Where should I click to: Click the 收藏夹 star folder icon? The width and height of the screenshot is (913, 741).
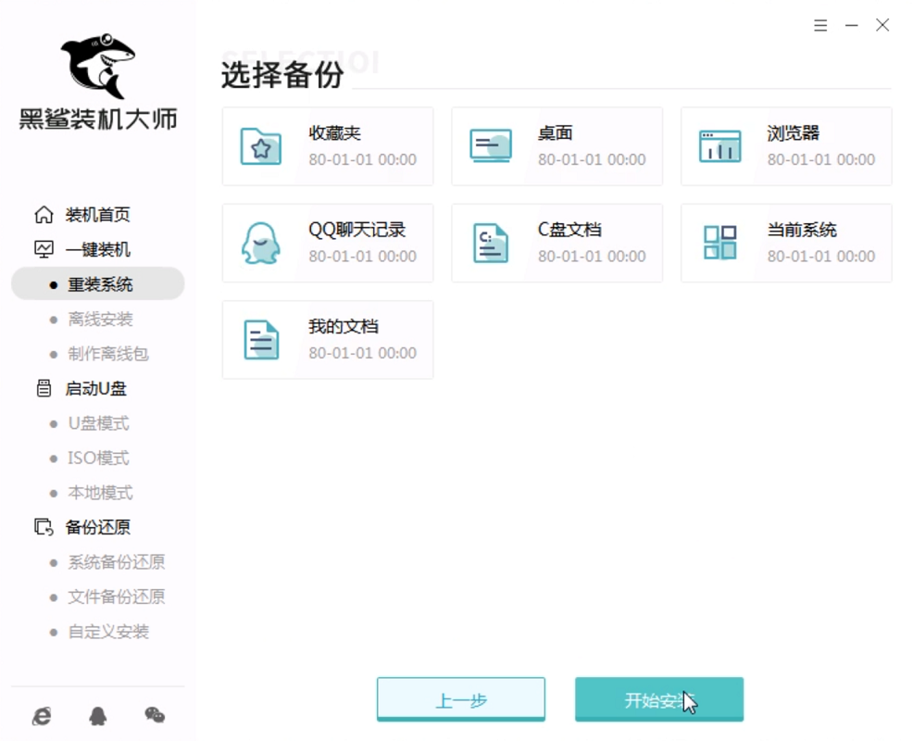261,146
